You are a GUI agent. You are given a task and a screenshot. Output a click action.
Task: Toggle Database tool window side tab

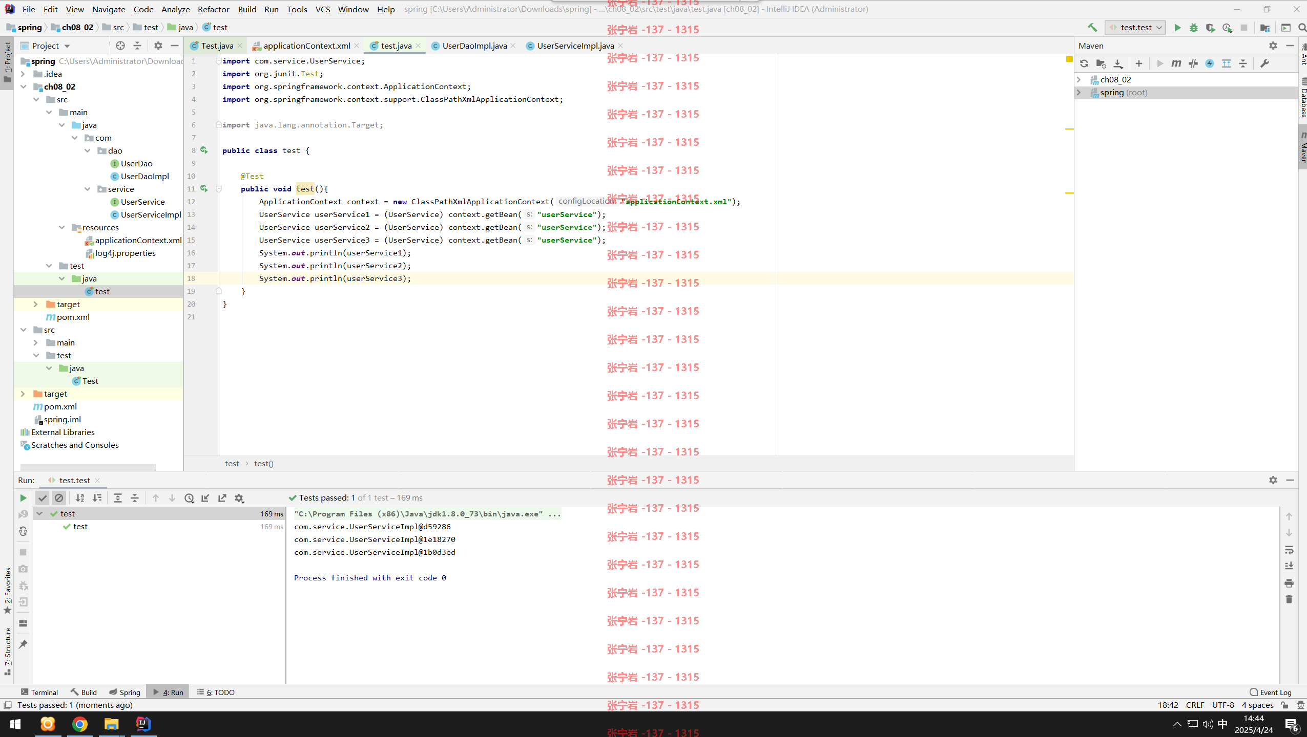point(1303,97)
